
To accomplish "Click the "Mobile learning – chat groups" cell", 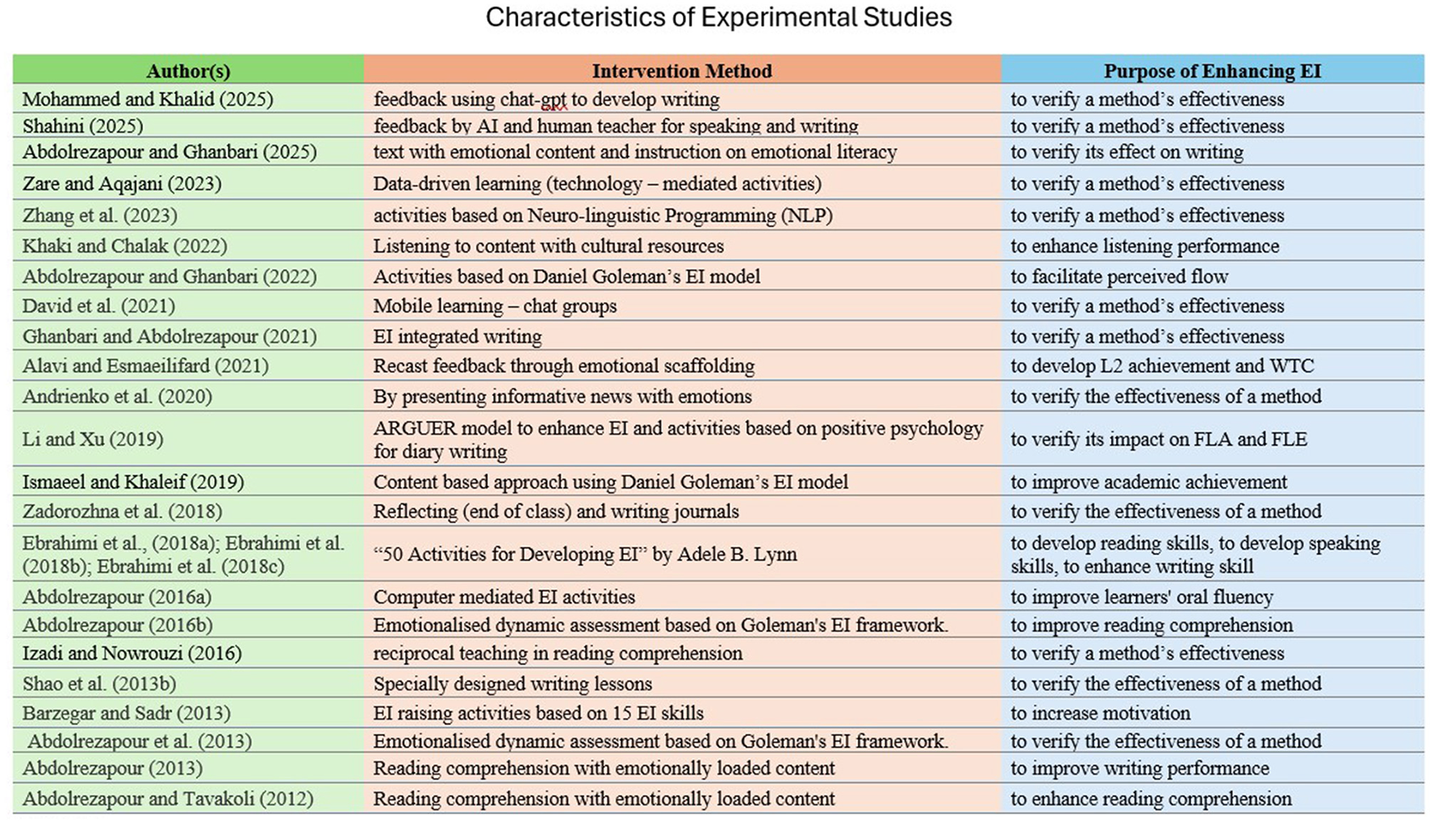I will [495, 306].
